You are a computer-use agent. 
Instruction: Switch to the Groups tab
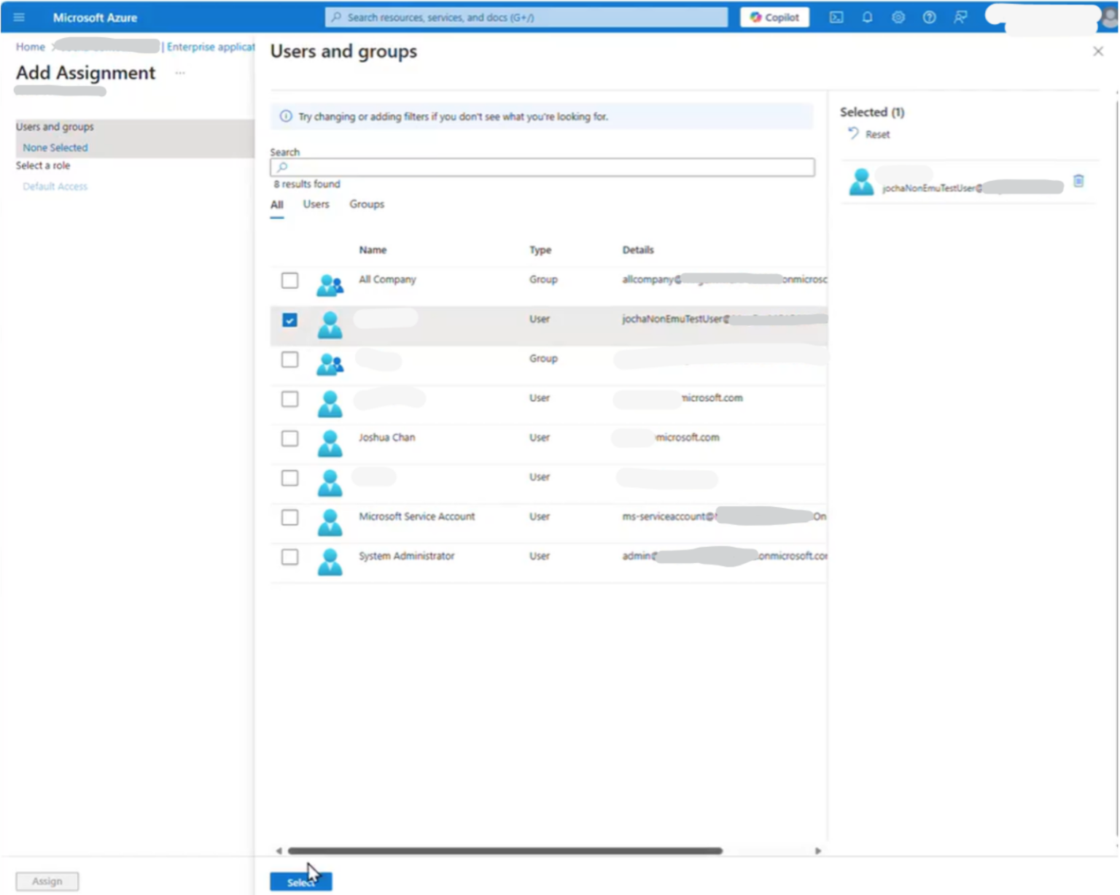coord(366,205)
